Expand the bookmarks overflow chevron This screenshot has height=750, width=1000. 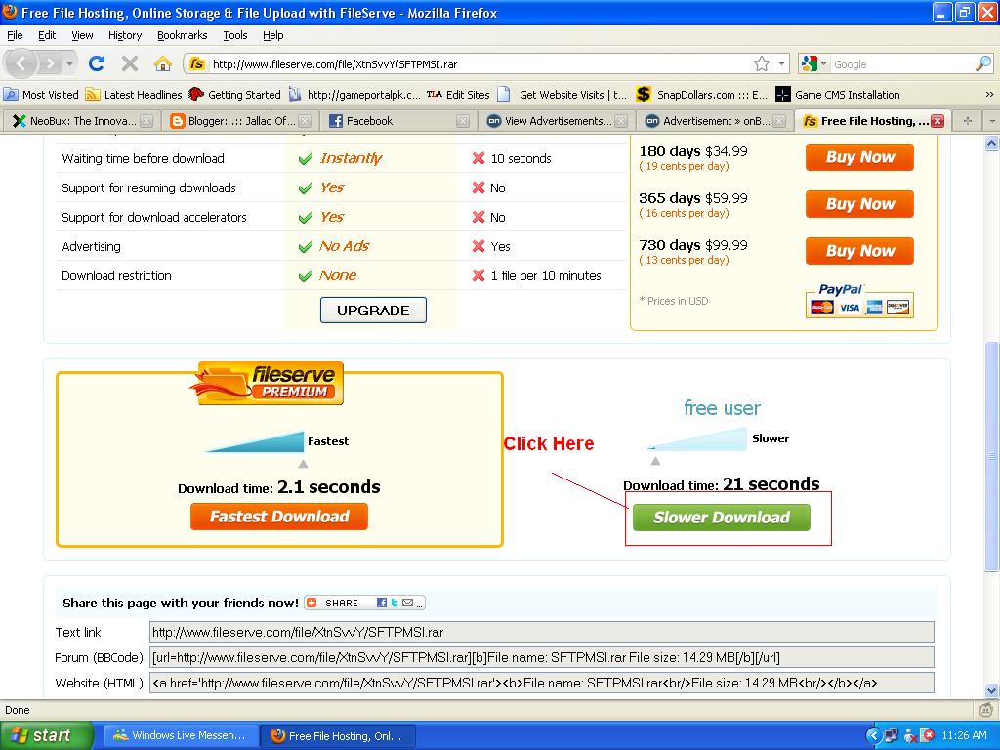[x=988, y=94]
